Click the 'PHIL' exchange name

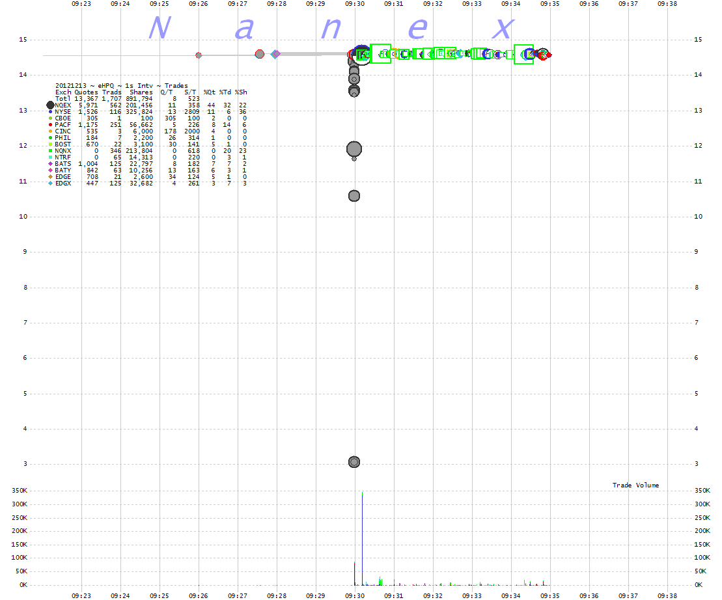63,137
